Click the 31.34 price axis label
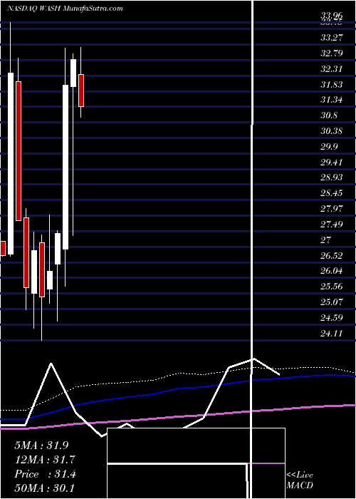Image resolution: width=356 pixels, height=499 pixels. click(332, 100)
